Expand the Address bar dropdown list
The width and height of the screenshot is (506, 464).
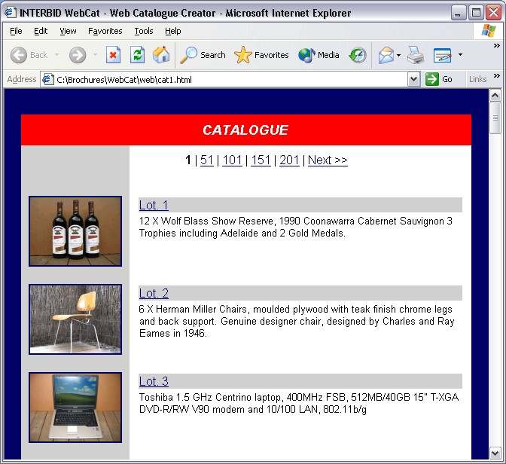[x=413, y=79]
